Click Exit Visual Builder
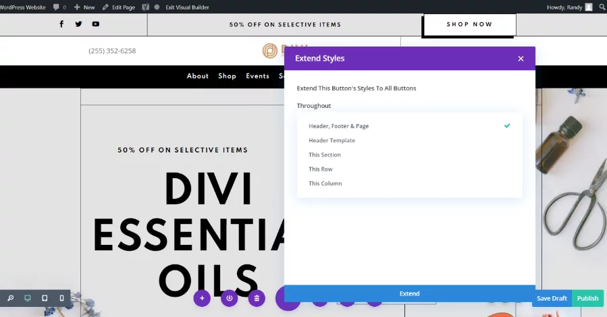607x317 pixels. 187,7
